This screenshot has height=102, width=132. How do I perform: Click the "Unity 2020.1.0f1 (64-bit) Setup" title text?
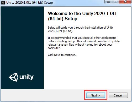tap(30, 3)
